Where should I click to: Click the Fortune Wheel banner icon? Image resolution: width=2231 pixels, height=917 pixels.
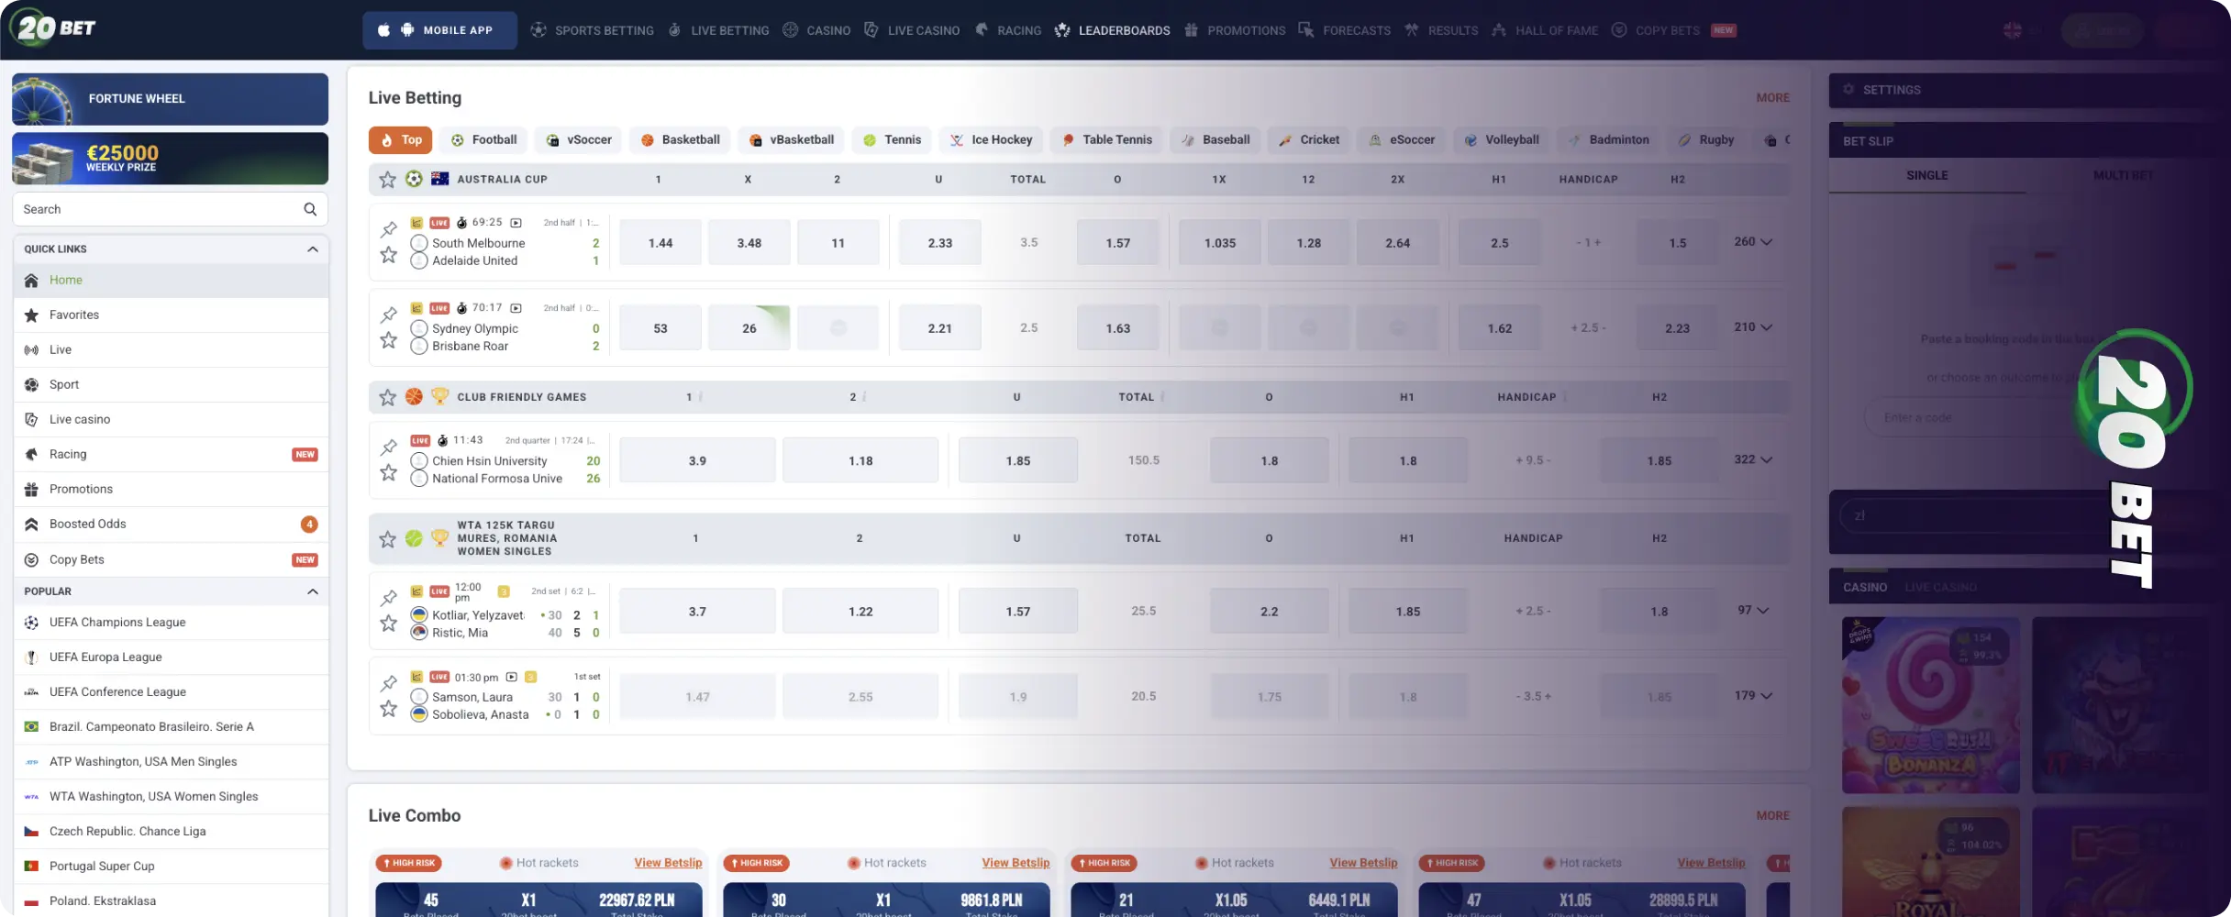41,101
